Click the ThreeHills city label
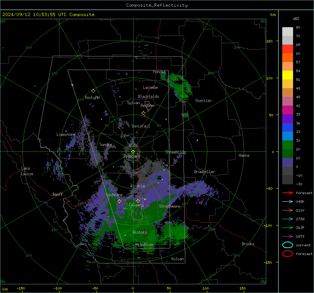The image size is (314, 293). 175,152
